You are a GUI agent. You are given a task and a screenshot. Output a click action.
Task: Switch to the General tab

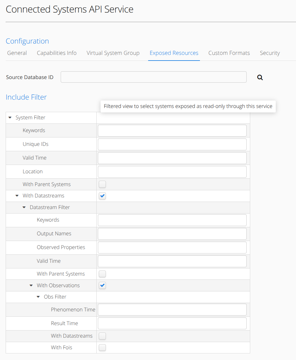tap(17, 53)
